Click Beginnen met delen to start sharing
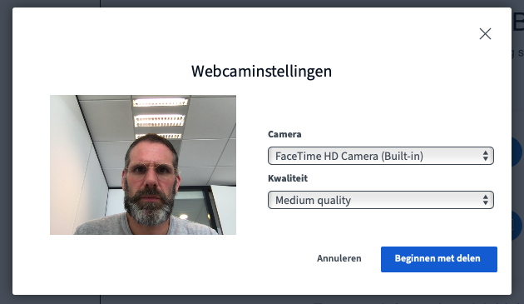The height and width of the screenshot is (304, 524). pos(439,259)
